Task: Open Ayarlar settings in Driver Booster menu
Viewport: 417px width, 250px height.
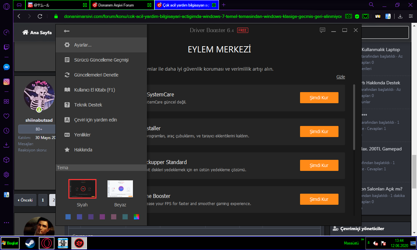Action: [x=101, y=45]
